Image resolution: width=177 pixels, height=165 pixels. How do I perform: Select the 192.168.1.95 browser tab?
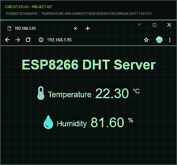[x=42, y=28]
